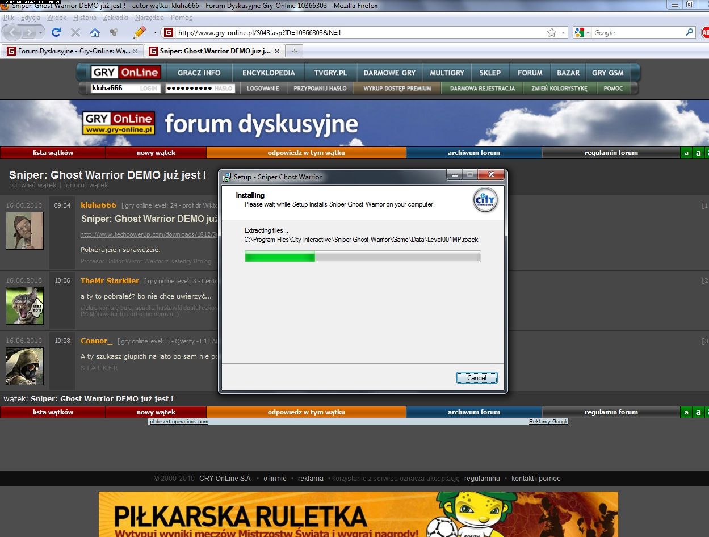The image size is (709, 537).
Task: Click top 'lista wątków' red bar
Action: (x=53, y=153)
